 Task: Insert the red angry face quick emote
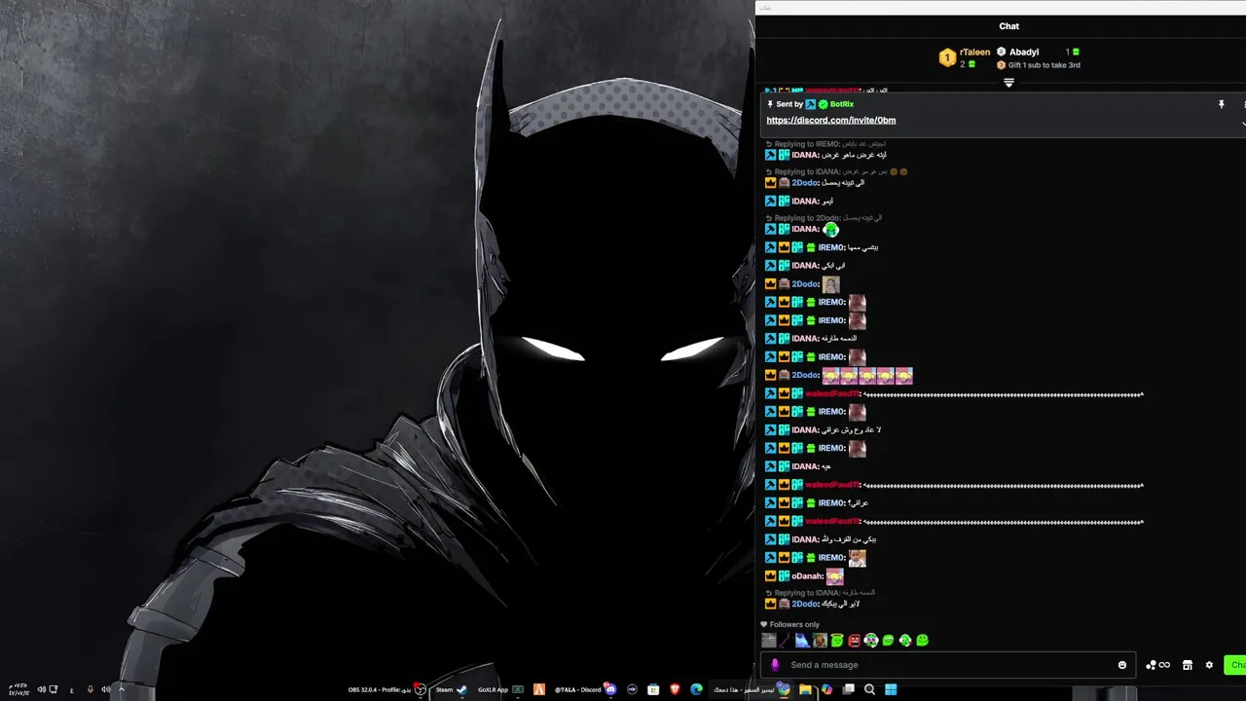click(854, 640)
